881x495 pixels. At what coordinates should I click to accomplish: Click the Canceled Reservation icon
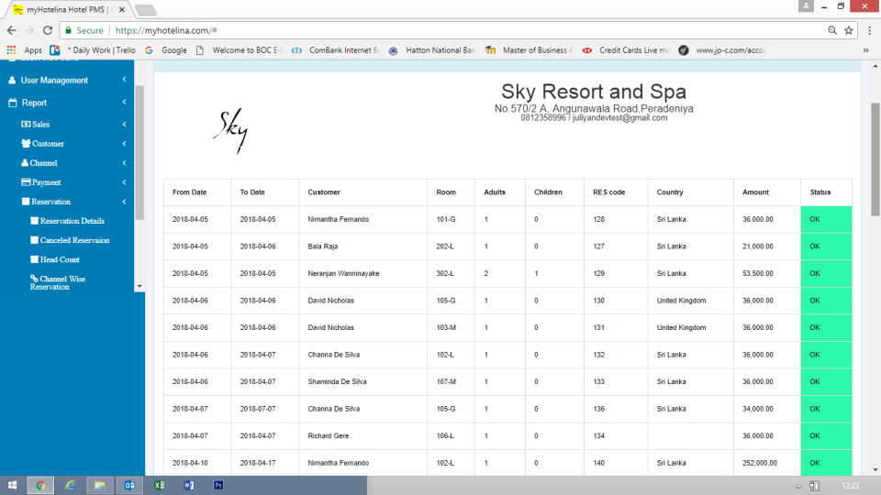click(x=34, y=239)
